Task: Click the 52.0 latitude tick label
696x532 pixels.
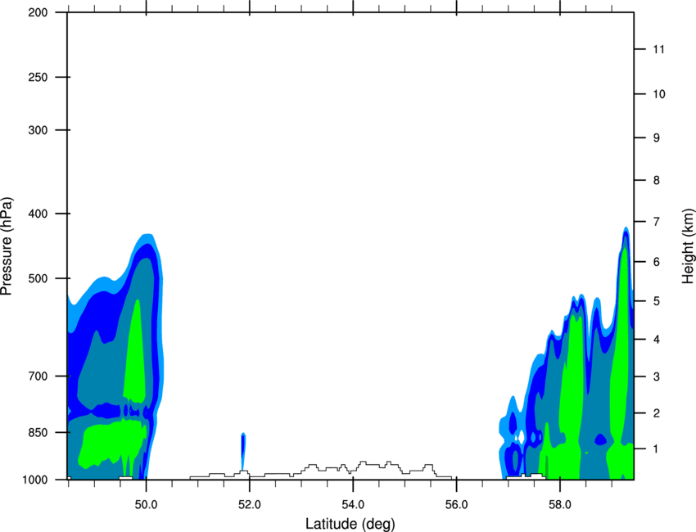Action: click(250, 505)
